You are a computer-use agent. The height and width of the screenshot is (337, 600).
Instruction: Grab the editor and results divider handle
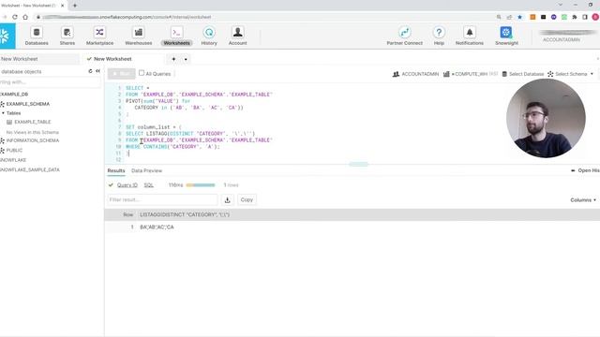pos(358,165)
